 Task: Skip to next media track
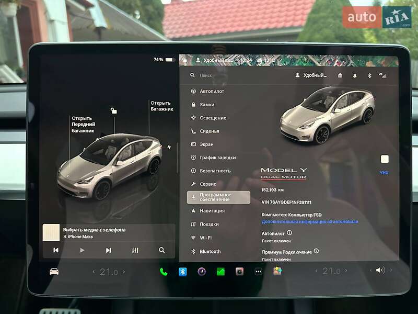pyautogui.click(x=108, y=250)
